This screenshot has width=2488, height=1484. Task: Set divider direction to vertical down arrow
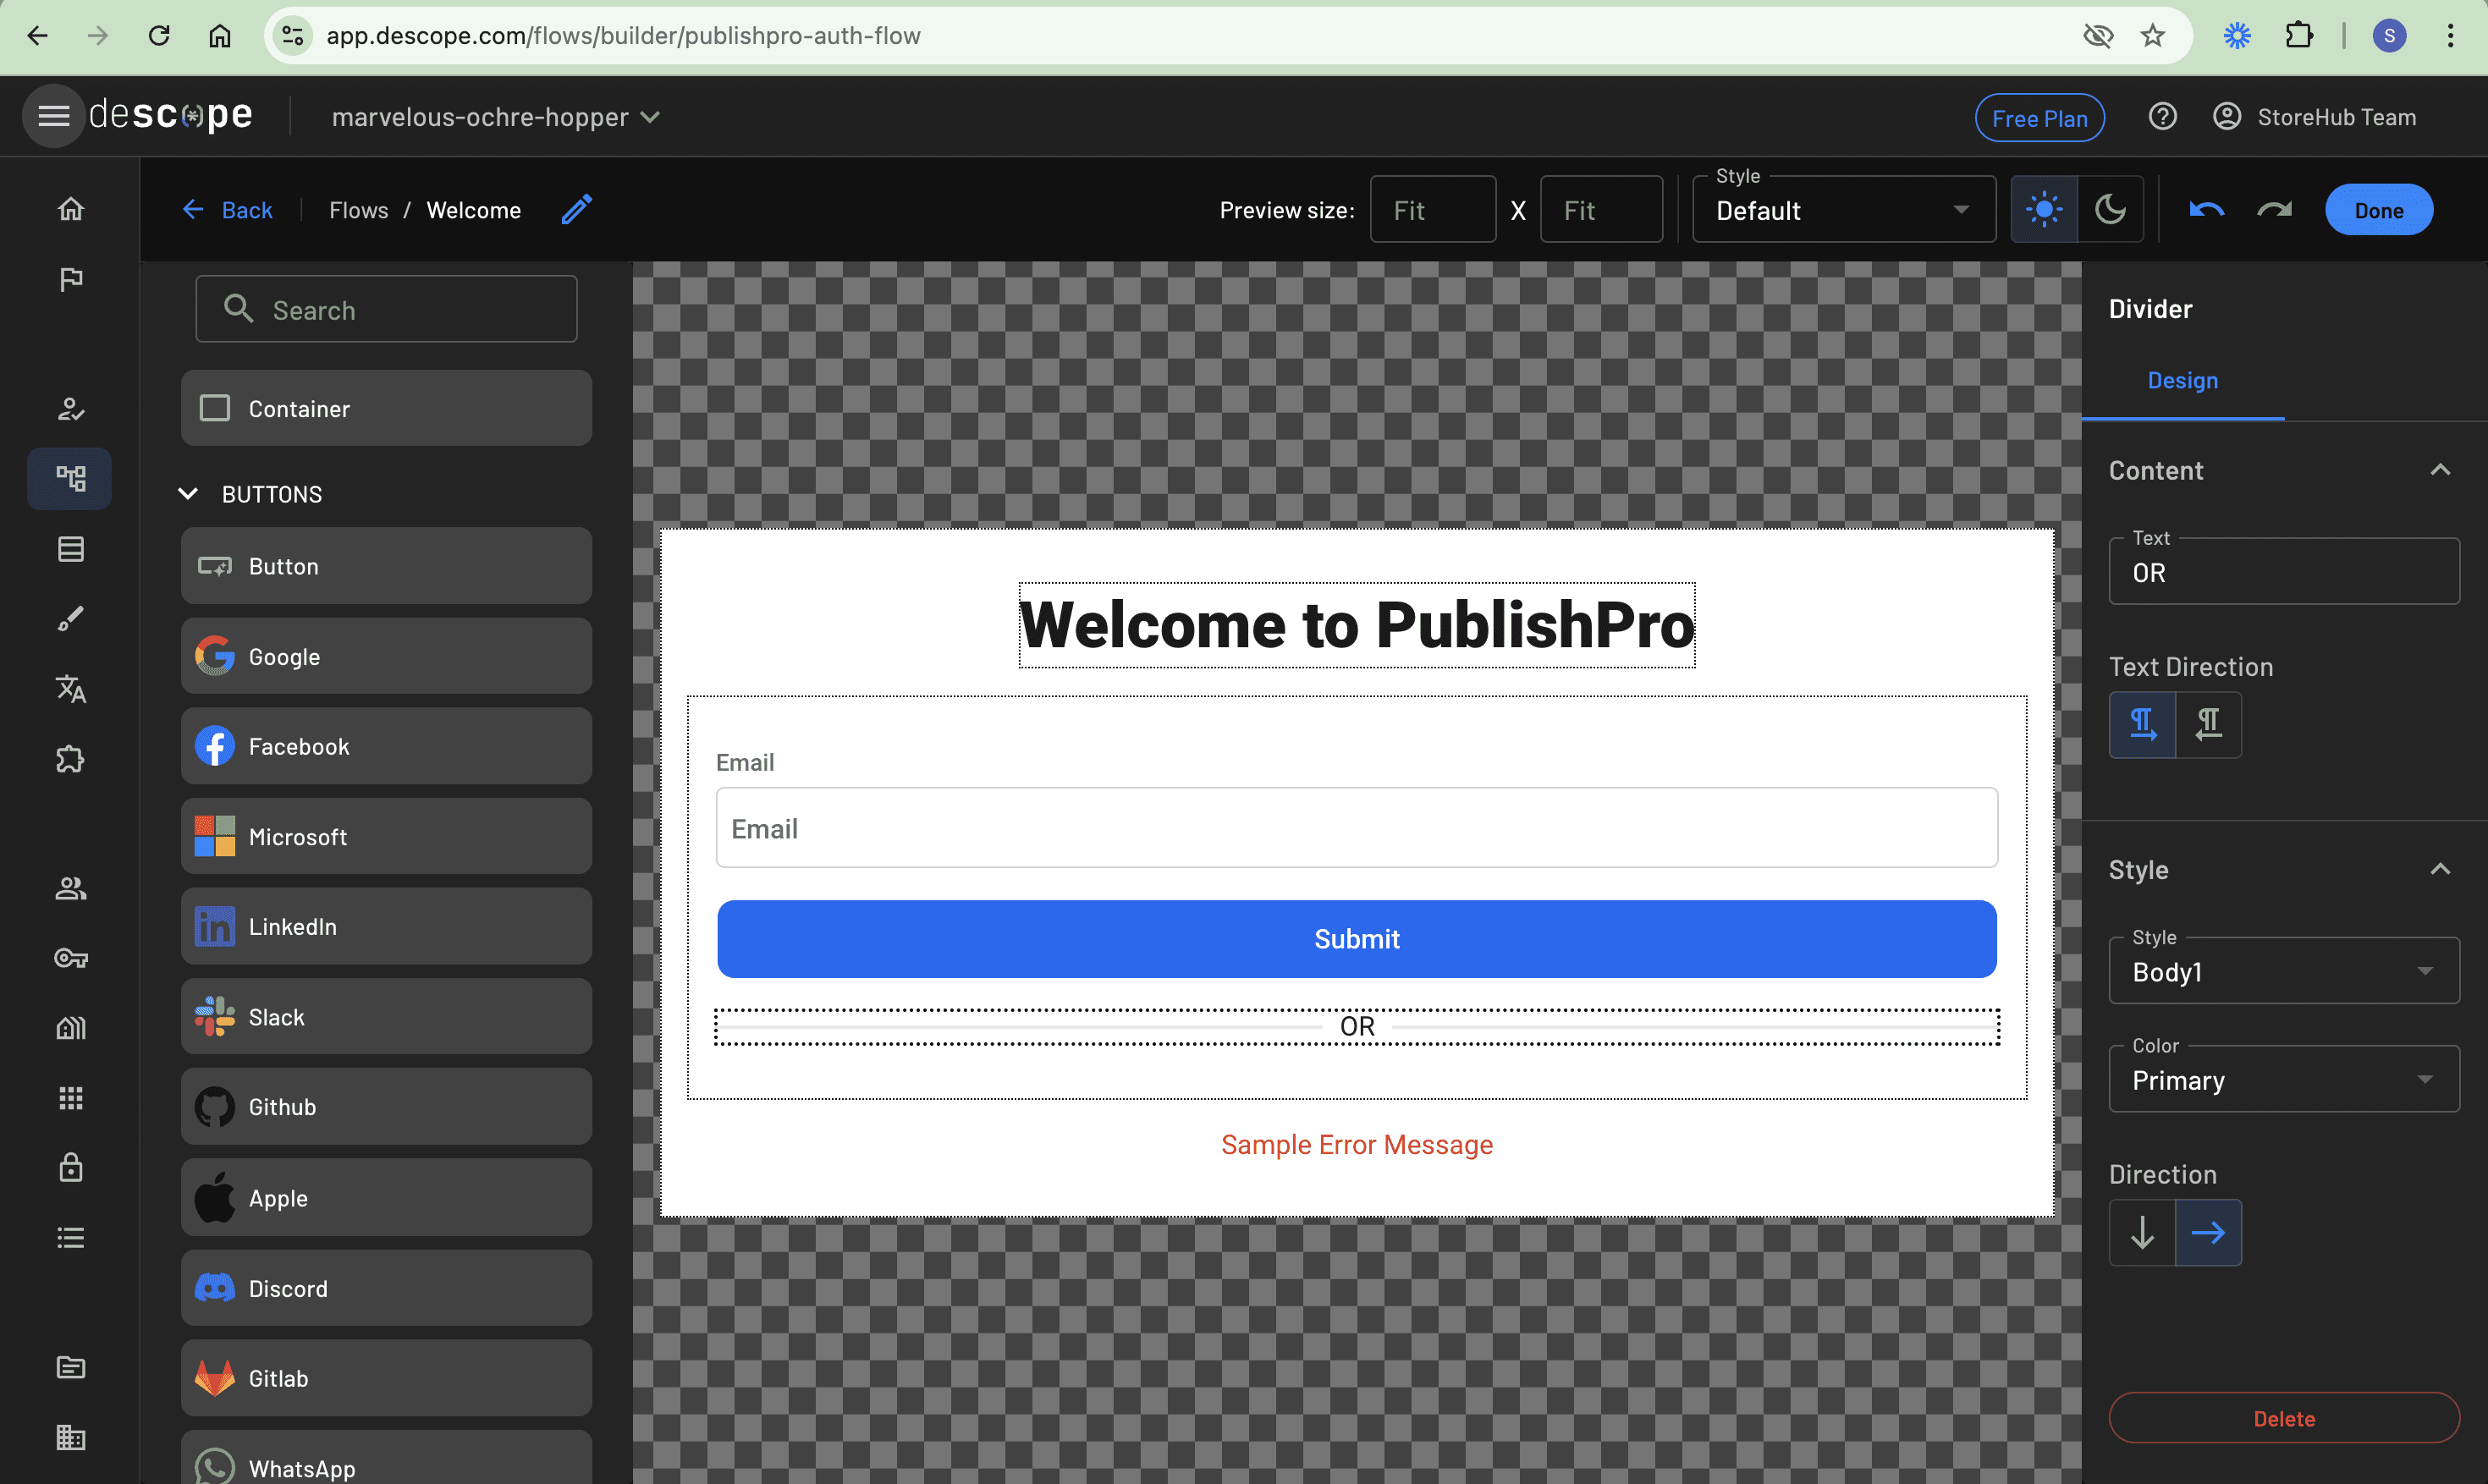(x=2142, y=1232)
